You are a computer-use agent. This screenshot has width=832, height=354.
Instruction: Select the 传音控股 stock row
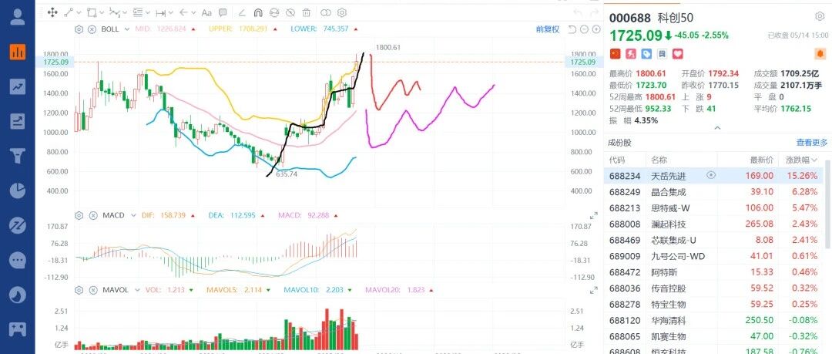click(x=713, y=288)
